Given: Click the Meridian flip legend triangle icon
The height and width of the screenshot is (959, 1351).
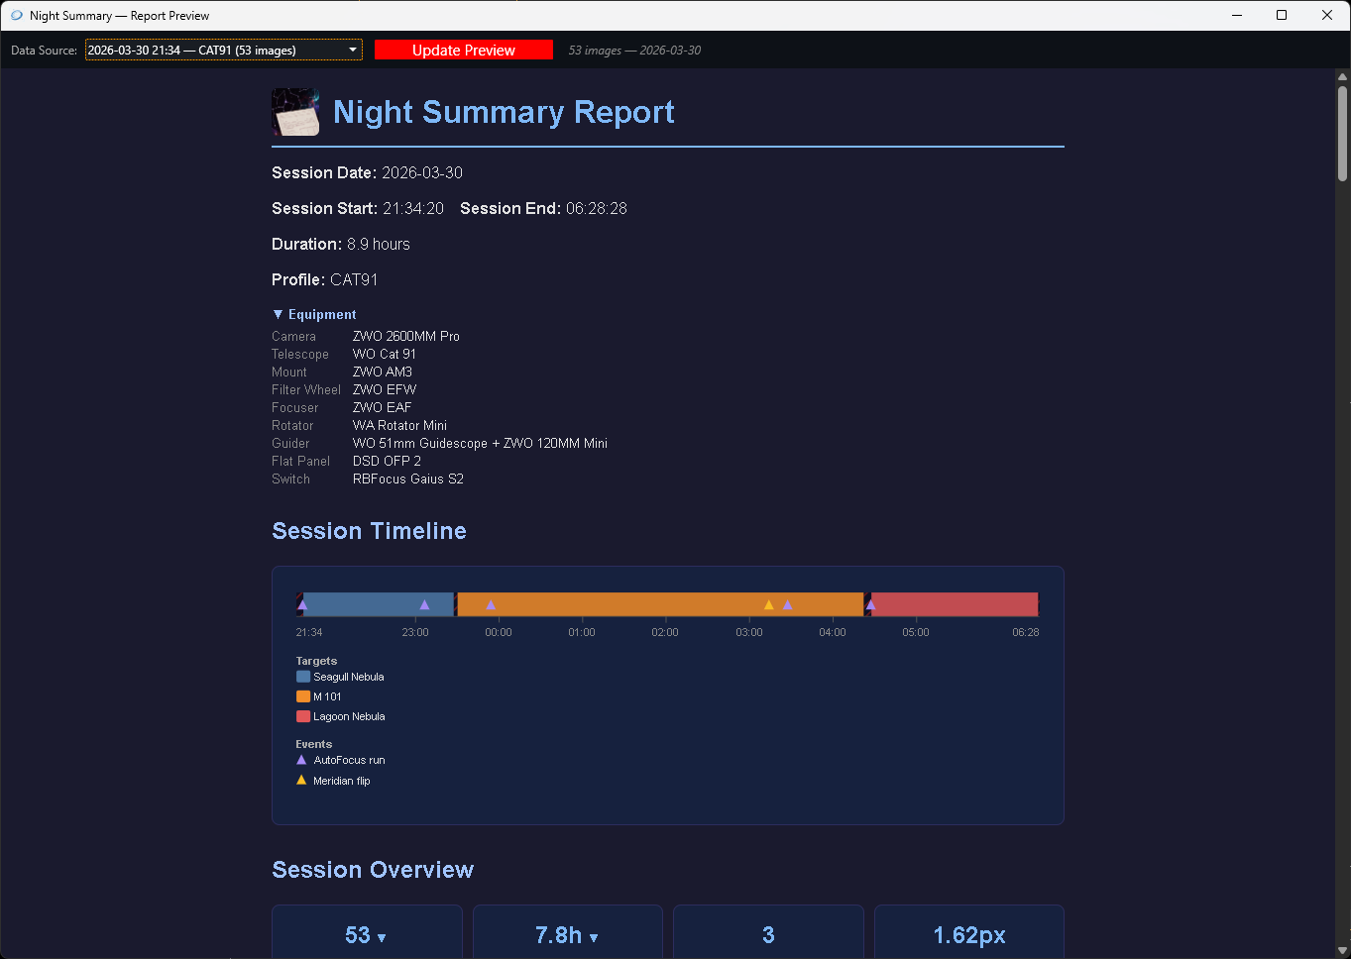Looking at the screenshot, I should pyautogui.click(x=300, y=779).
